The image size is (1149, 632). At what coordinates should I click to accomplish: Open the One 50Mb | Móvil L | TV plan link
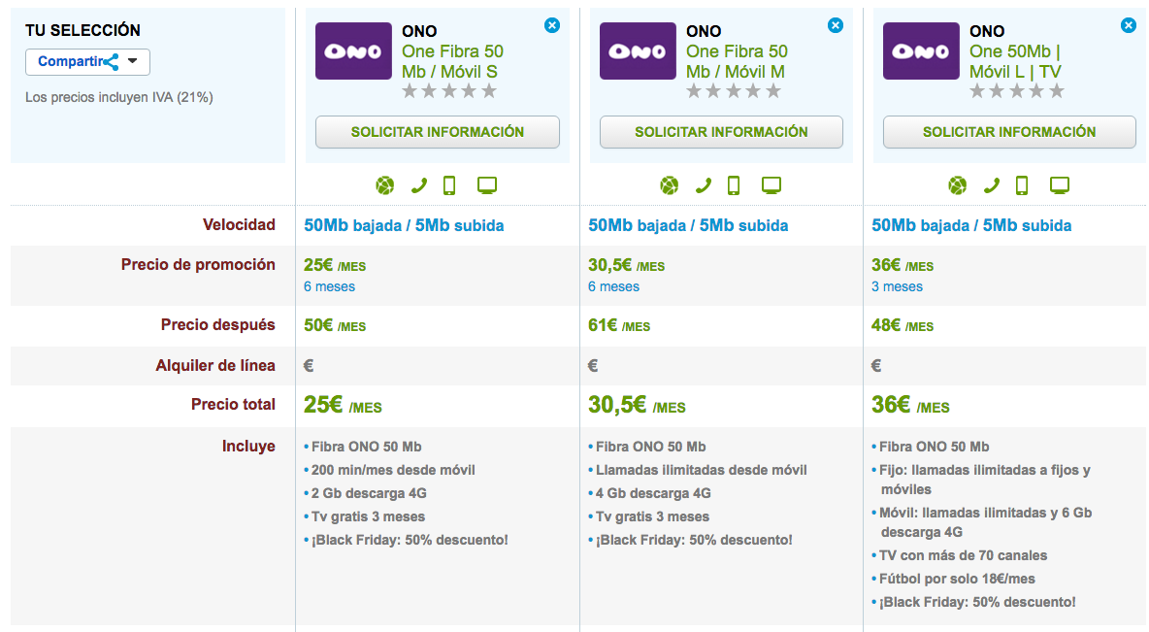pyautogui.click(x=1015, y=61)
